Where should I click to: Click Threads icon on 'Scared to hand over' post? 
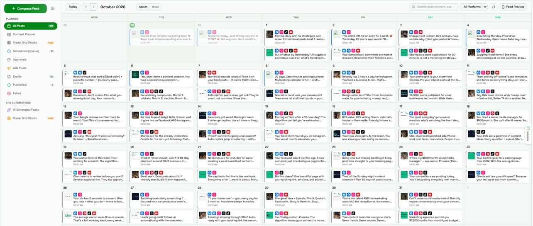tap(286, 91)
